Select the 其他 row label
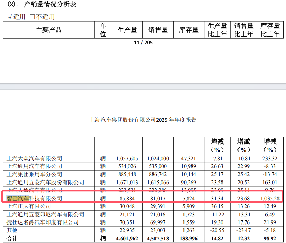This screenshot has height=243, width=286. point(12,230)
